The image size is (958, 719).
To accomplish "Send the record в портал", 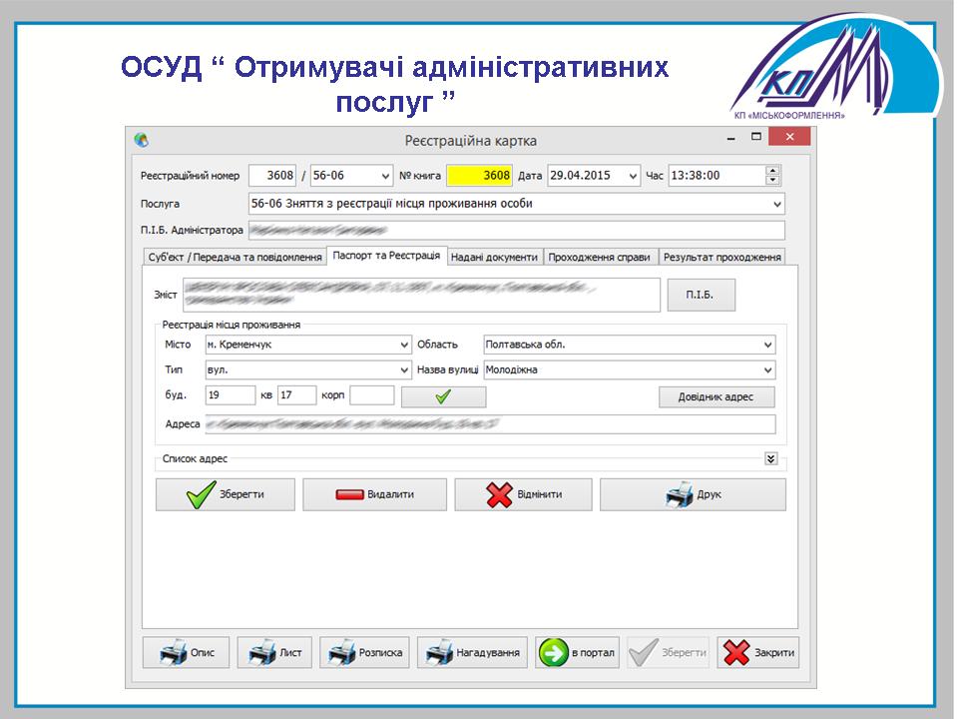I will coord(578,653).
